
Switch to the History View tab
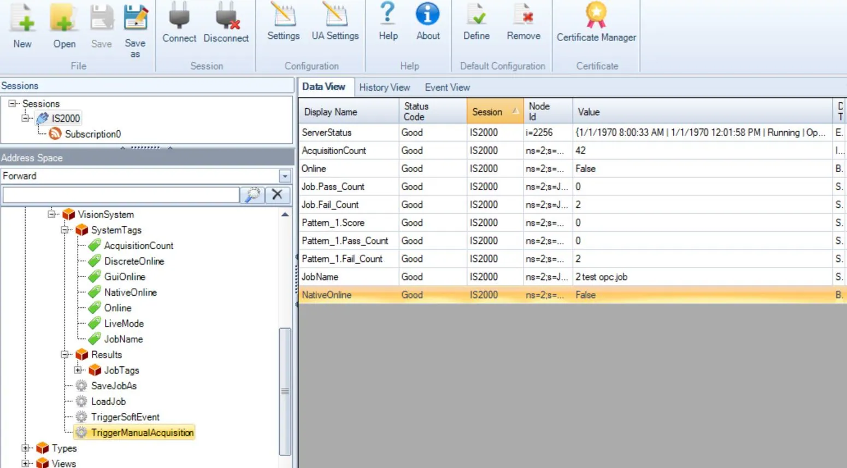(384, 87)
